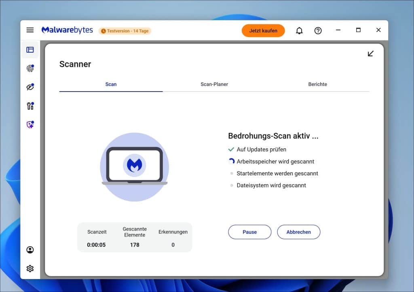Click the Testversion - 14 Tage badge
Image resolution: width=414 pixels, height=292 pixels.
pos(125,31)
